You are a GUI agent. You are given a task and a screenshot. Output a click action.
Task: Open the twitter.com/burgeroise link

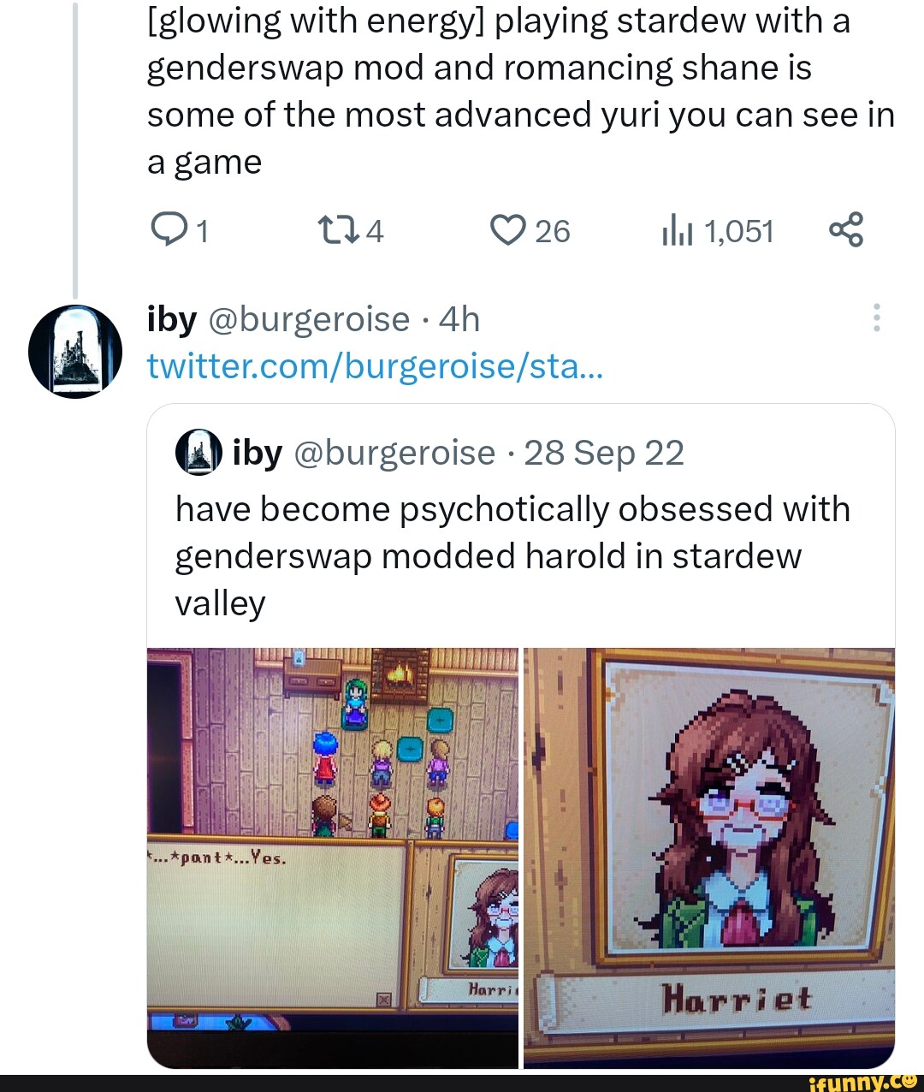pyautogui.click(x=375, y=366)
